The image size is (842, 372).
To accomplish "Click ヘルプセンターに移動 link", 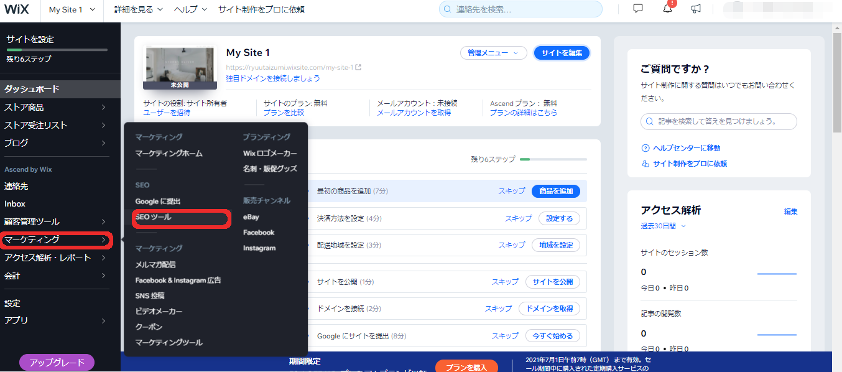I will (x=687, y=148).
